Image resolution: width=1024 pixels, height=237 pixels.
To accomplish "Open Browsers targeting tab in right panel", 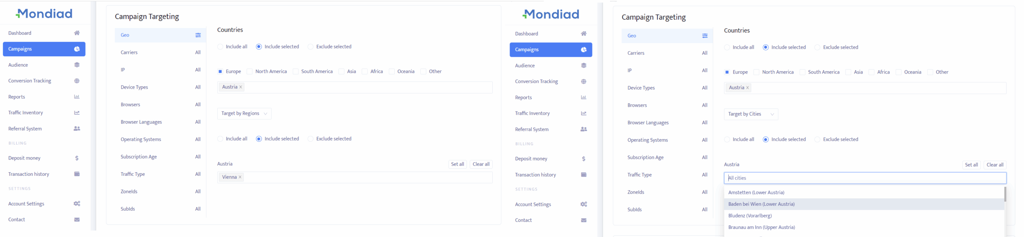I will point(667,106).
